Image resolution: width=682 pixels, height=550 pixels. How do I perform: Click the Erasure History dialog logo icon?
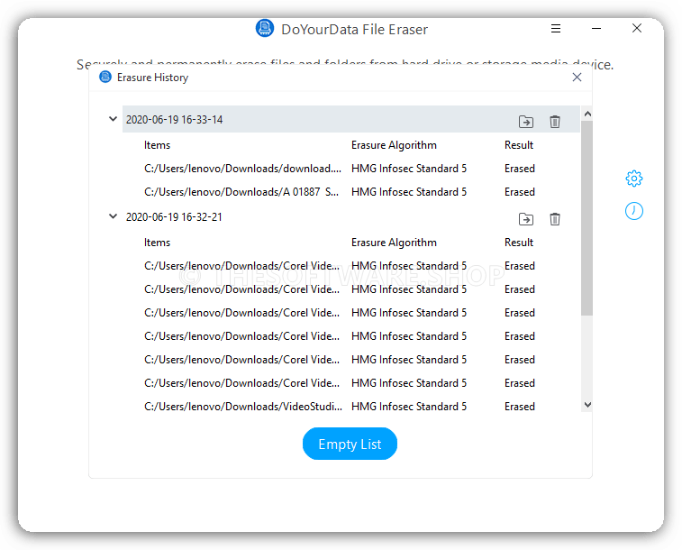tap(105, 77)
